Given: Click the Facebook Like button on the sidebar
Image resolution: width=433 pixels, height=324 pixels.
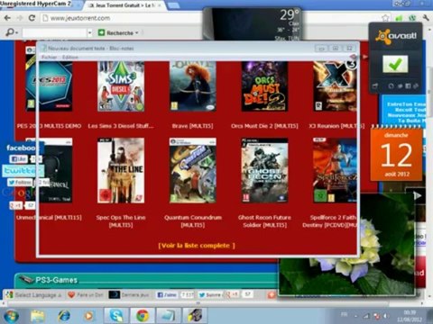Looking at the screenshot, I should tap(19, 159).
